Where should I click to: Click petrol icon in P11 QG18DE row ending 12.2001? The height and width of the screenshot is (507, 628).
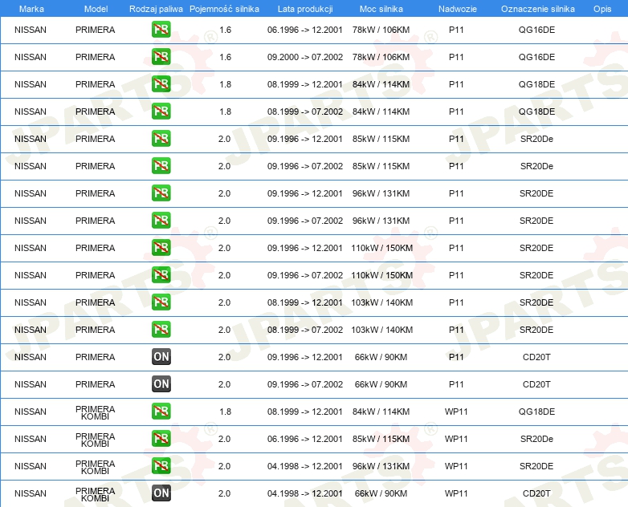(x=161, y=84)
